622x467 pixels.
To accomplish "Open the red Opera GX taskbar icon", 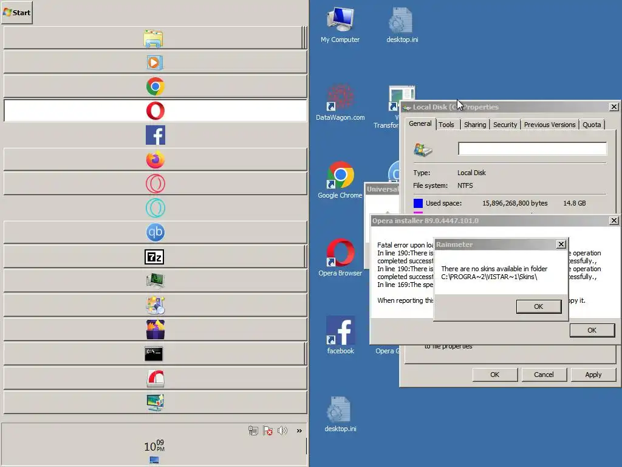I will point(155,184).
